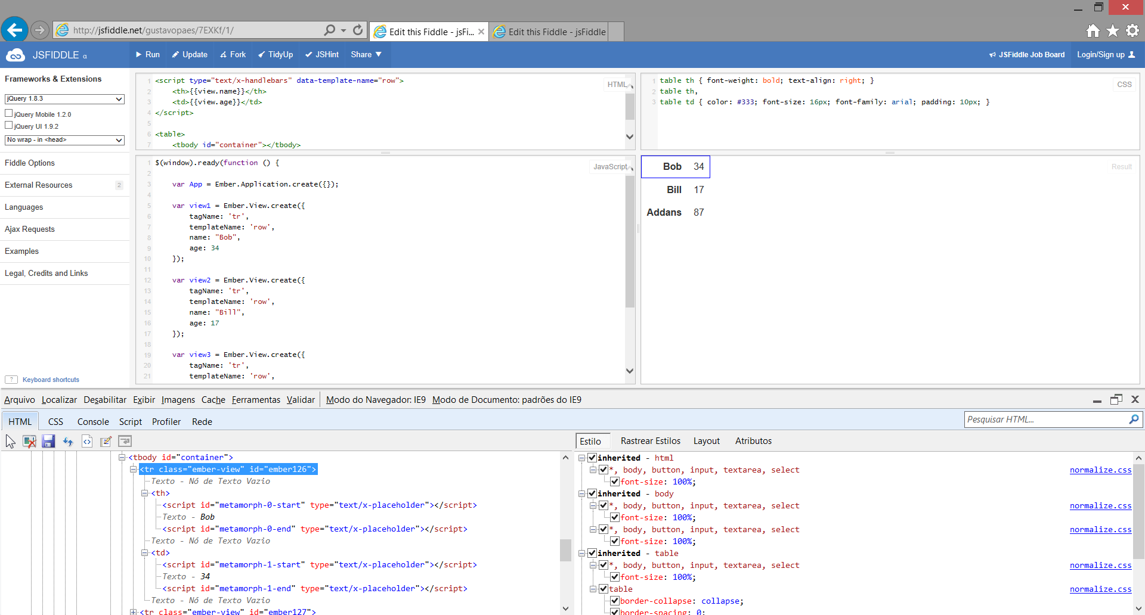Switch to the Layout tab
The width and height of the screenshot is (1145, 615).
707,441
